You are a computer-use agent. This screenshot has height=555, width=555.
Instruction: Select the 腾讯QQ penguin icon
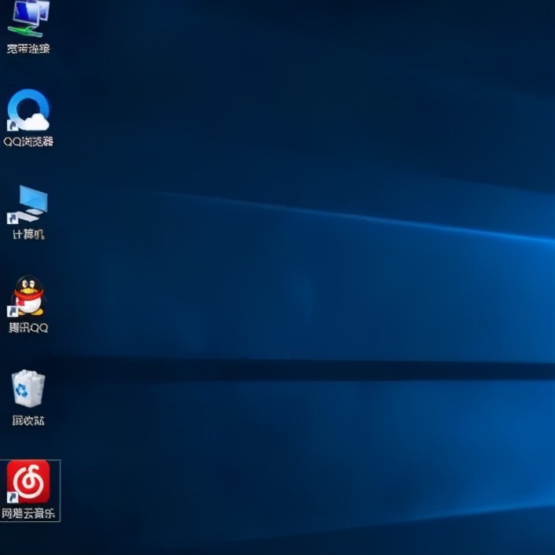tap(28, 296)
